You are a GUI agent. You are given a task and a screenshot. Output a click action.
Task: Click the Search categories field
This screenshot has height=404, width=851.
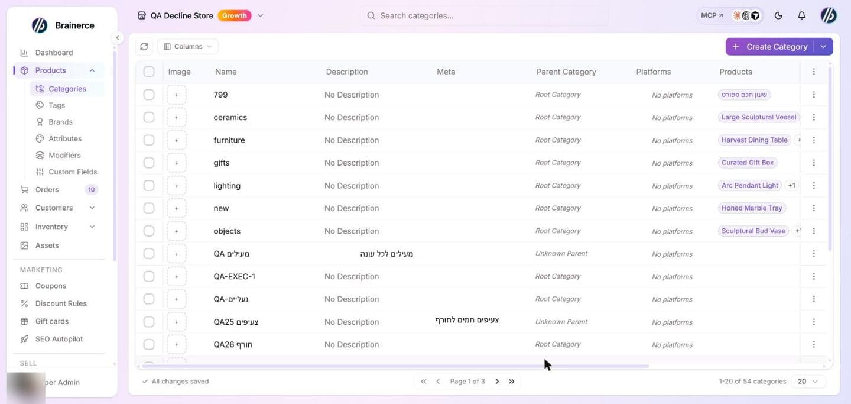[x=484, y=16]
